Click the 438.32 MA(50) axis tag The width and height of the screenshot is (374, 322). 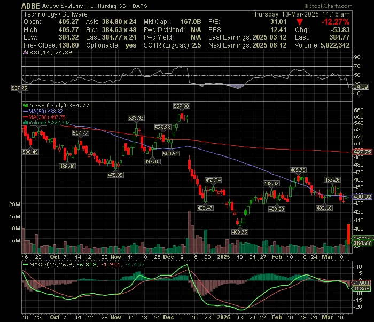click(362, 197)
